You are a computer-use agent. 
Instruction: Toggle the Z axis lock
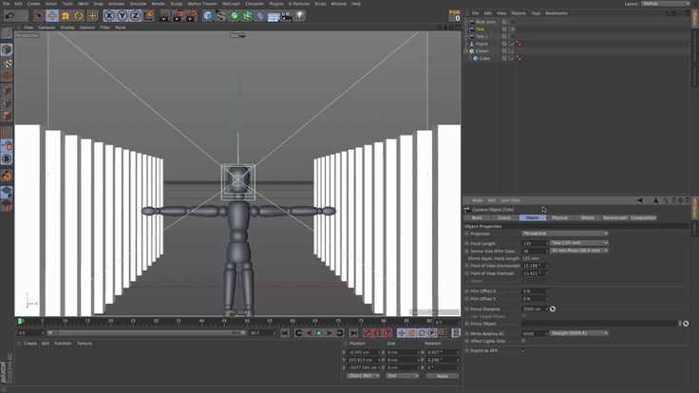(135, 16)
